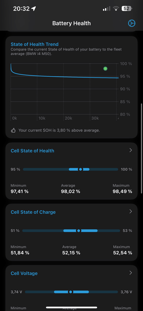Expand Cell State of Health details
The image size is (143, 311).
click(130, 150)
